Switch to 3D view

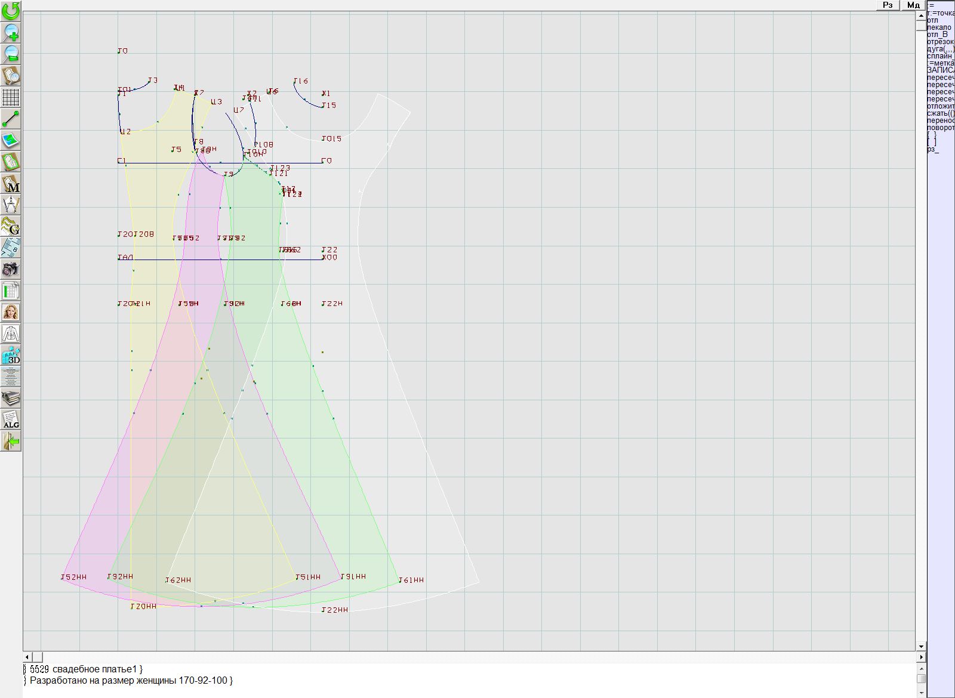coord(11,355)
